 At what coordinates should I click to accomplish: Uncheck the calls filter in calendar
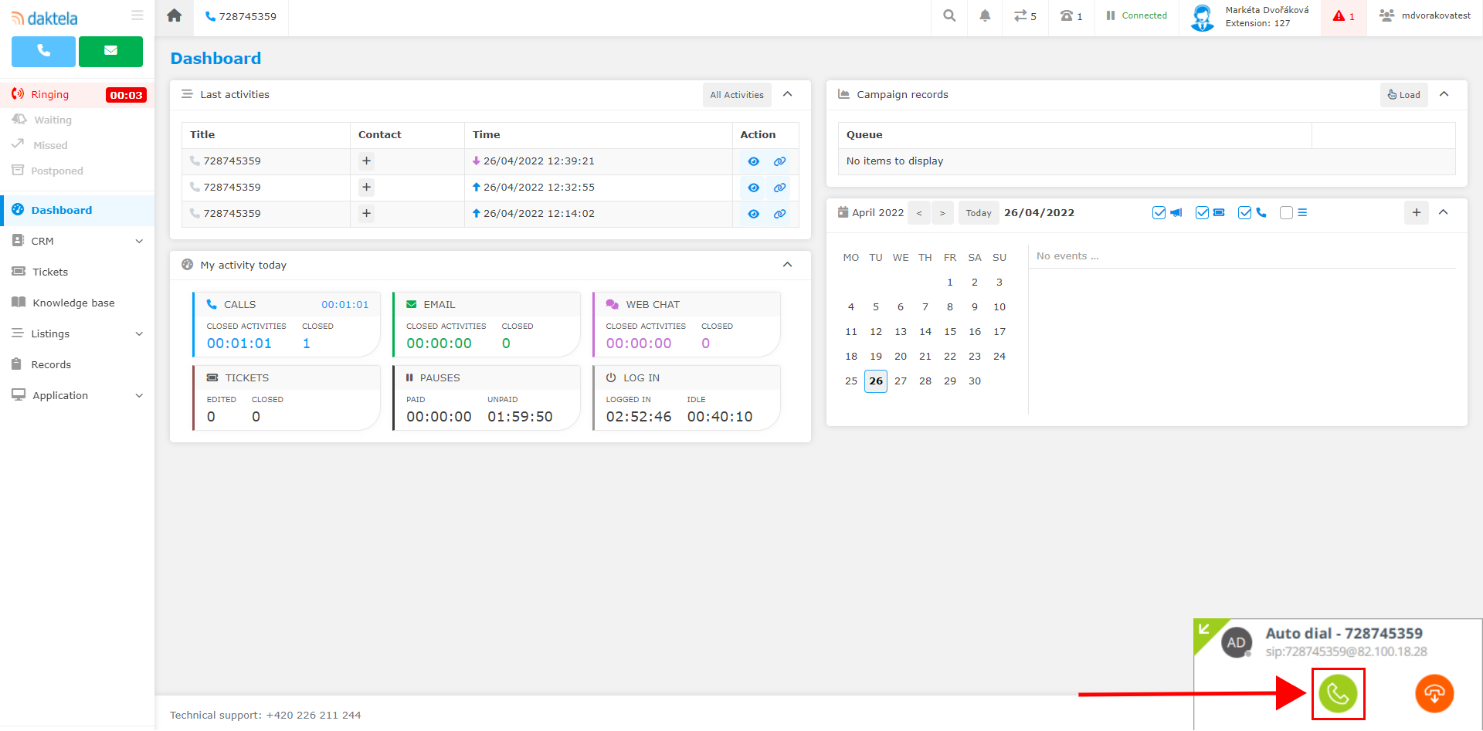coord(1244,212)
